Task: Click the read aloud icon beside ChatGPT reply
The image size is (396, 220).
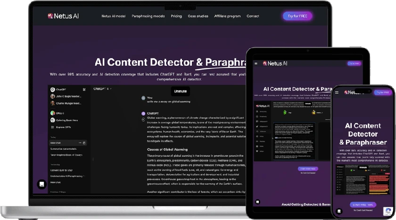Action: click(x=143, y=119)
